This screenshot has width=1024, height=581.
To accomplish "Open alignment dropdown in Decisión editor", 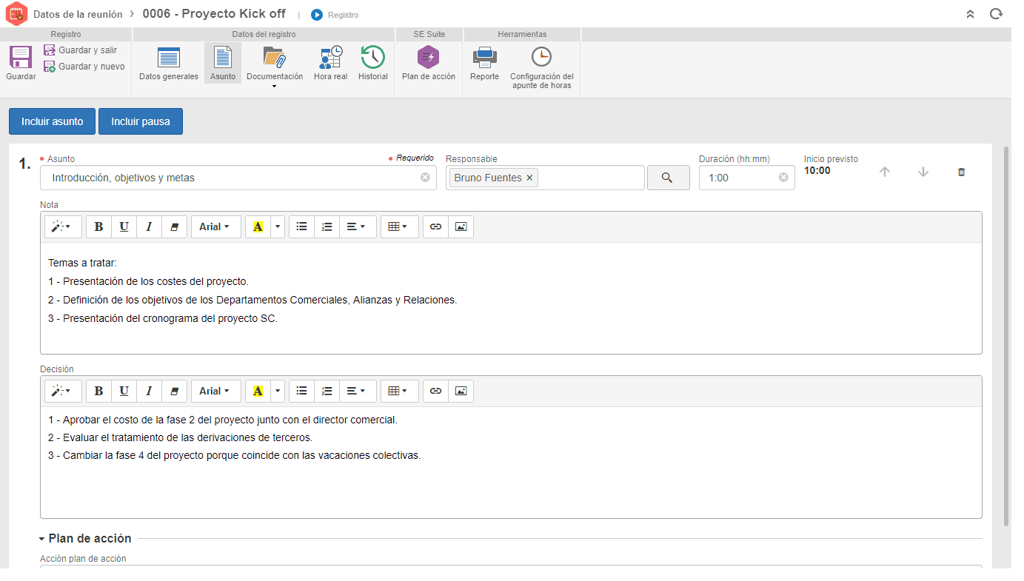I will (x=358, y=391).
